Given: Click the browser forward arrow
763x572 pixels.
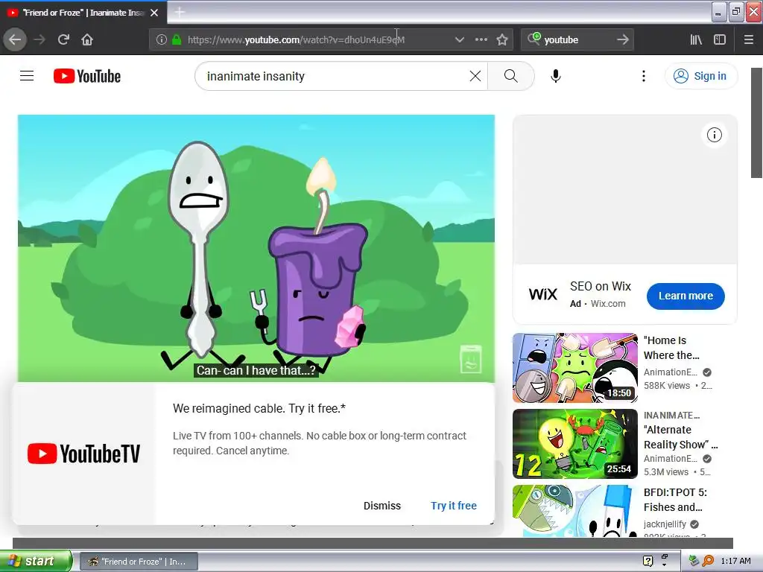Looking at the screenshot, I should point(39,39).
